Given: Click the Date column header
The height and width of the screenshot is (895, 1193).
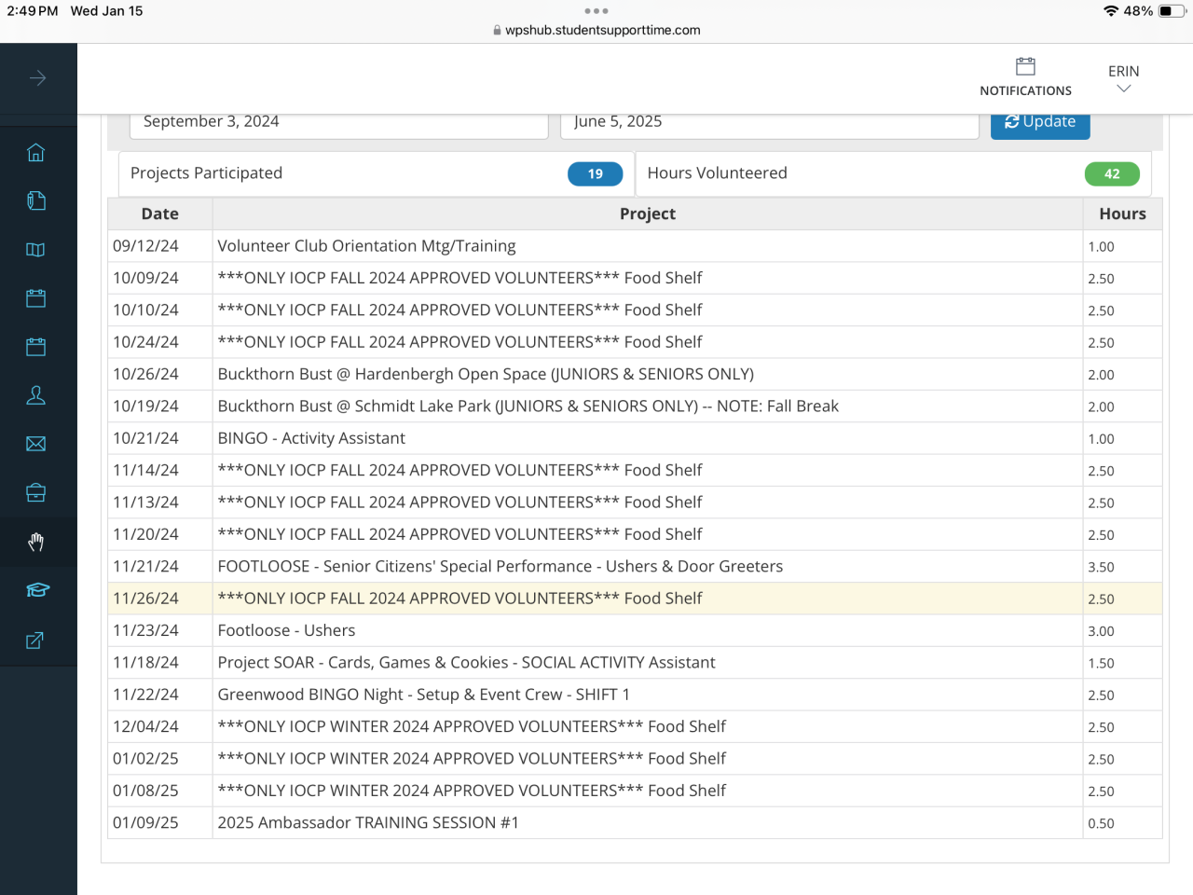Looking at the screenshot, I should tap(160, 213).
